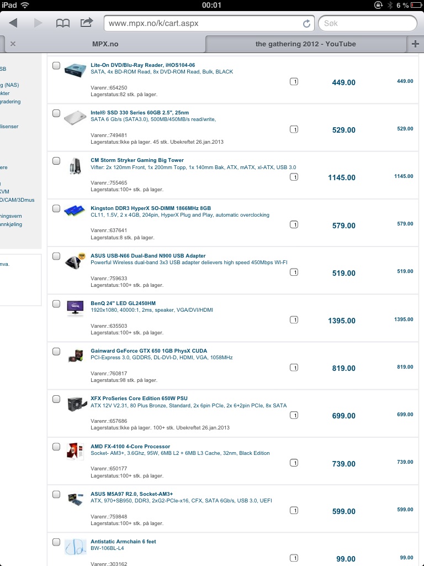Click the Søk search field
The image size is (424, 566).
point(367,23)
